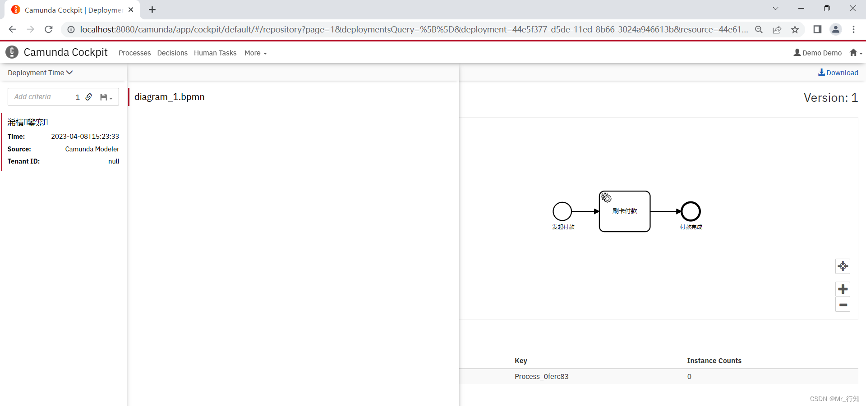Open the save search query dropdown
Screen dimensions: 866x406
[106, 97]
